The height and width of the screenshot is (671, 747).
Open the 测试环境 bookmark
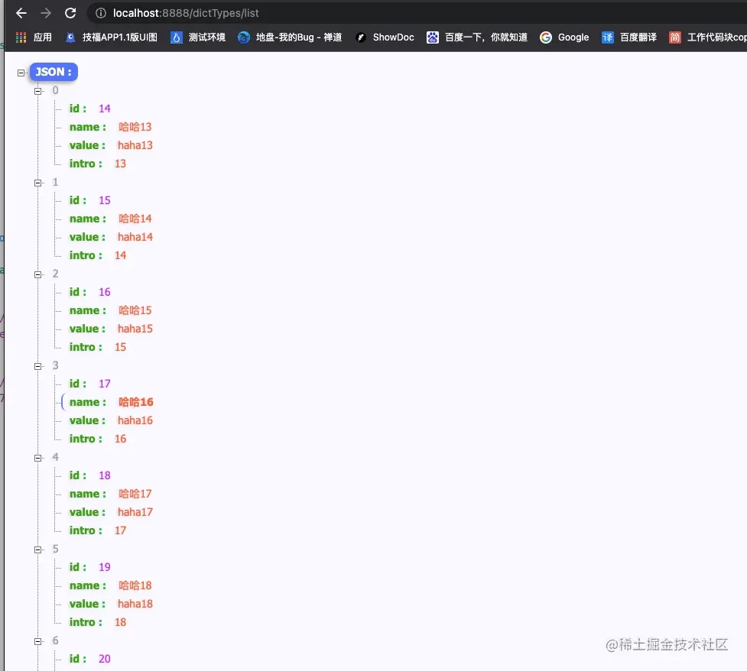click(x=198, y=37)
